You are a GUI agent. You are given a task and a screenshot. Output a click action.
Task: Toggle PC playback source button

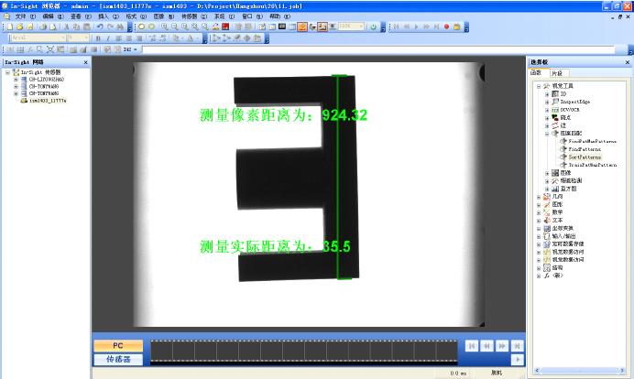(x=118, y=345)
